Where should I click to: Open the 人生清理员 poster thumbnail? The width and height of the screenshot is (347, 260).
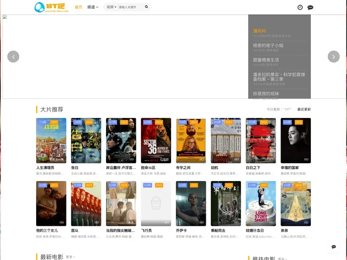click(x=51, y=141)
